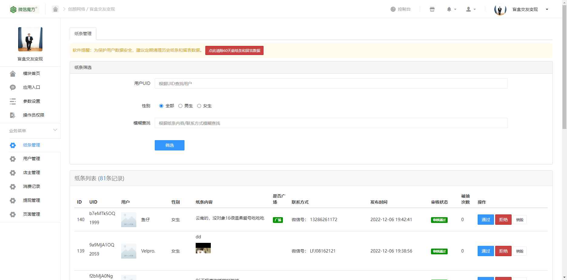Image resolution: width=567 pixels, height=280 pixels.
Task: Open 控制台 console icon
Action: click(x=393, y=9)
